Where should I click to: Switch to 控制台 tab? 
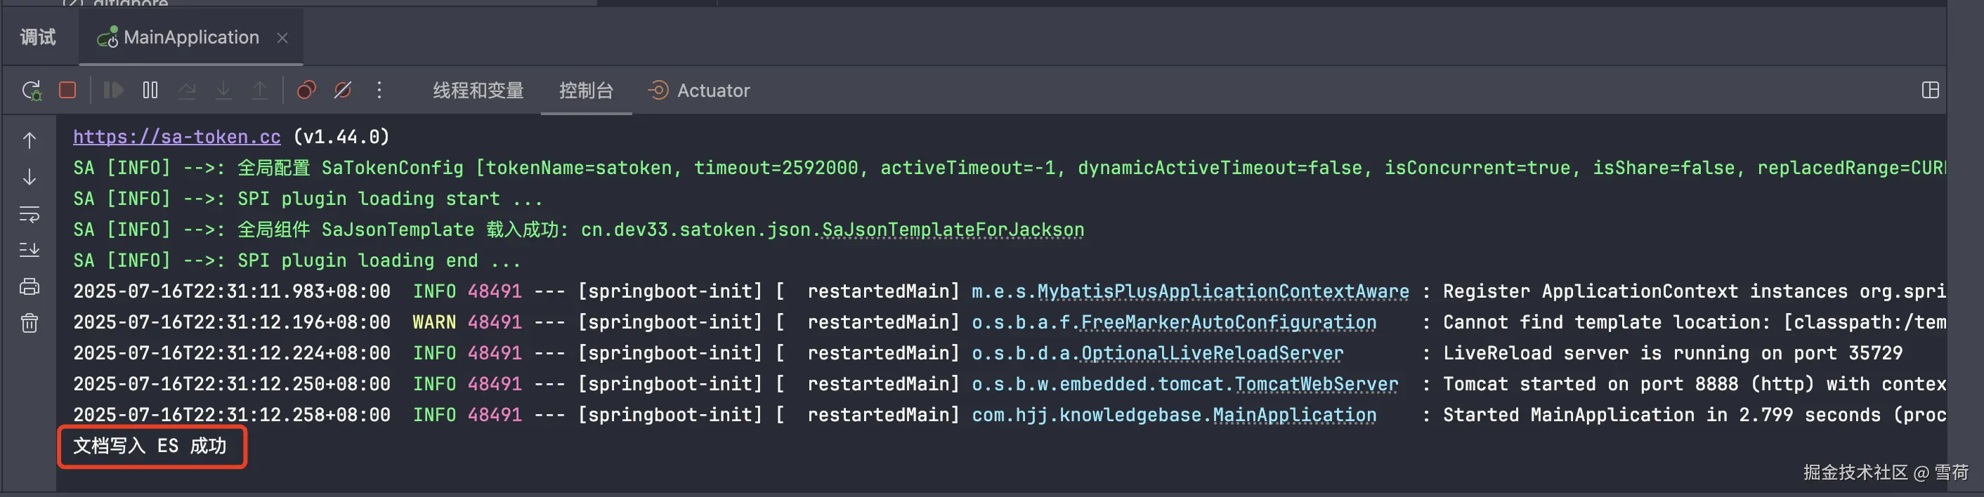coord(586,91)
